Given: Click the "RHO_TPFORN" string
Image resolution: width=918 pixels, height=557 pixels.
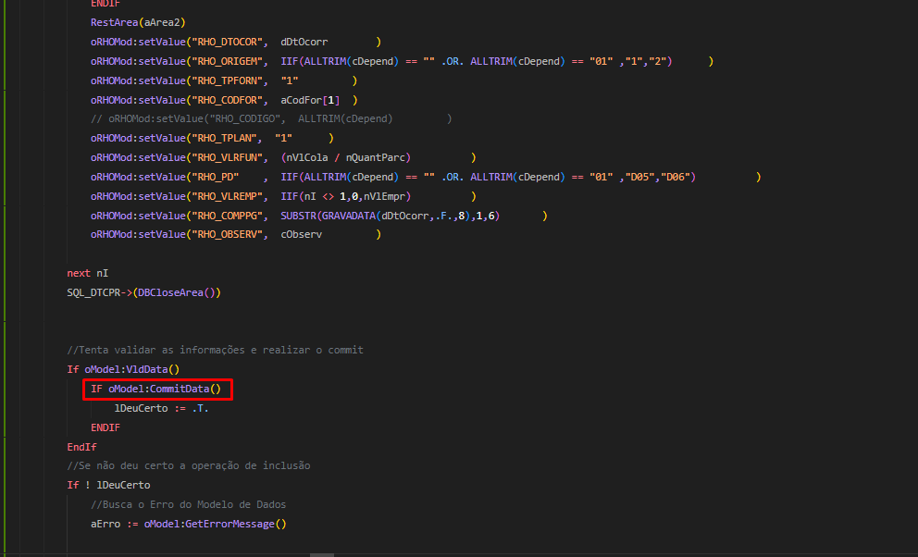Looking at the screenshot, I should click(x=227, y=80).
